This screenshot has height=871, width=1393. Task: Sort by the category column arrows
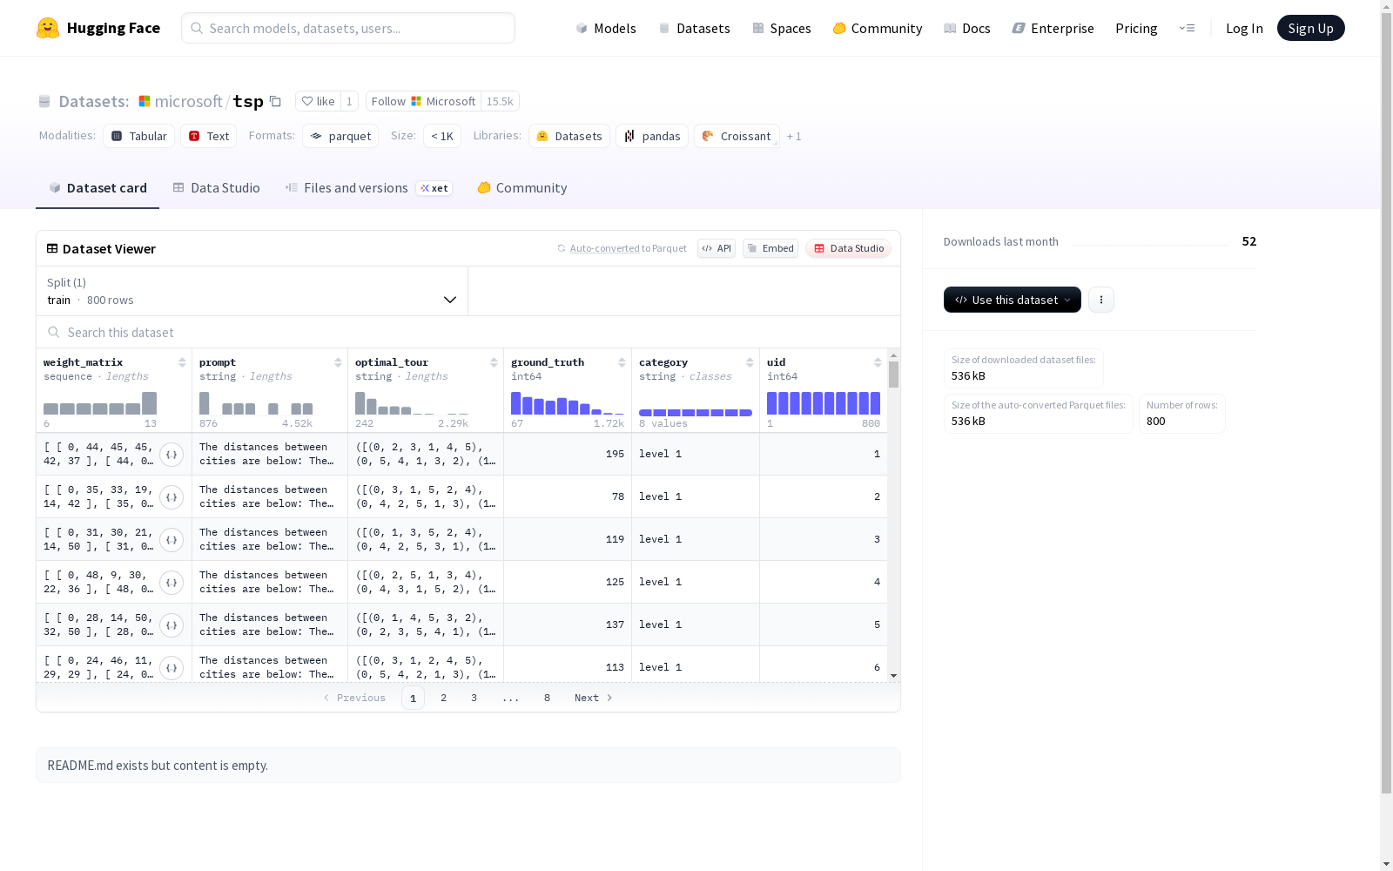tap(750, 362)
